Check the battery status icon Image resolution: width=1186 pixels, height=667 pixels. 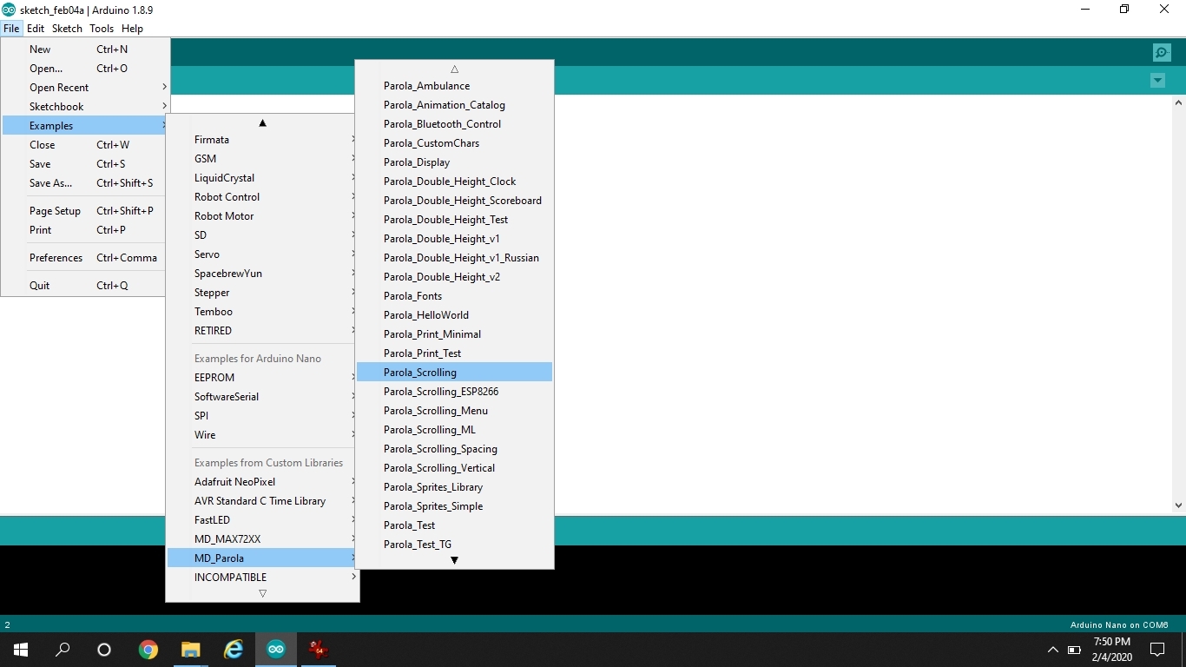tap(1074, 649)
